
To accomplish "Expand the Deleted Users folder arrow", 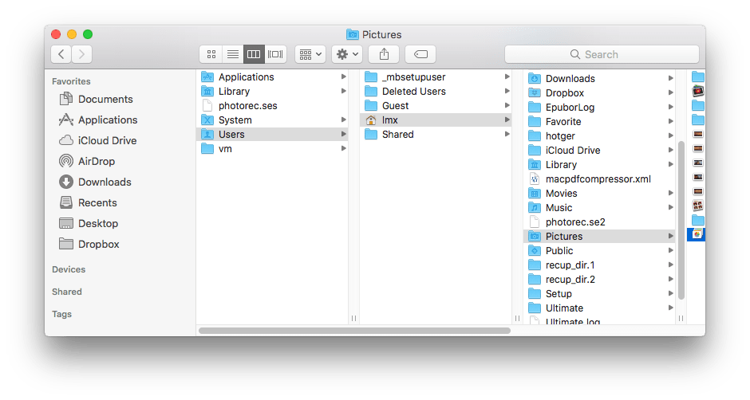I will click(x=507, y=92).
